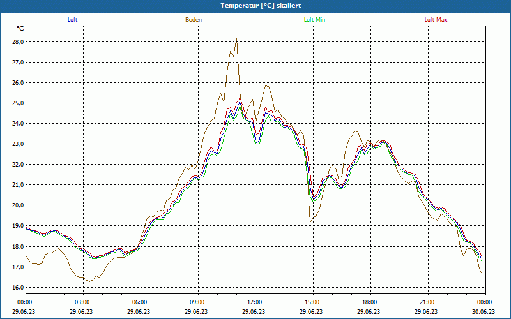Viewport: 511px width, 319px height.
Task: Click the Luft Max legend label
Action: coord(436,20)
